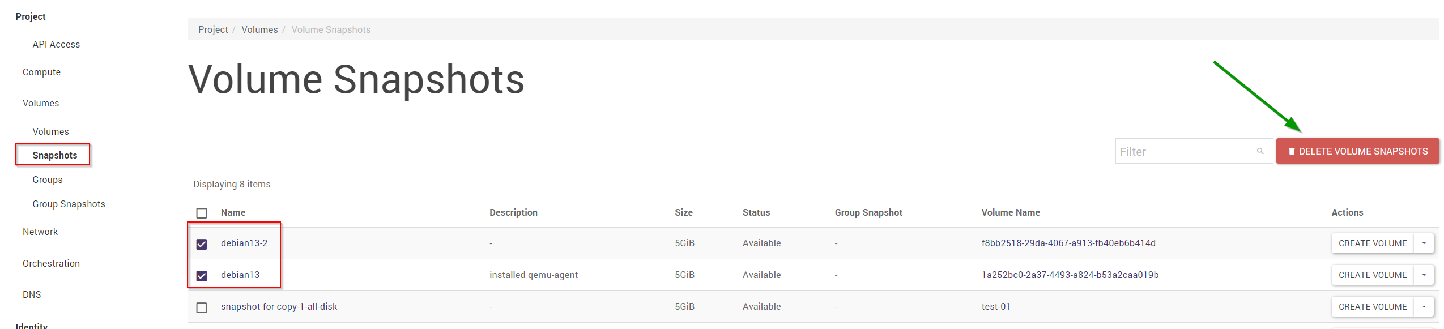
Task: Open actions dropdown arrow for debian13 row
Action: click(x=1424, y=275)
